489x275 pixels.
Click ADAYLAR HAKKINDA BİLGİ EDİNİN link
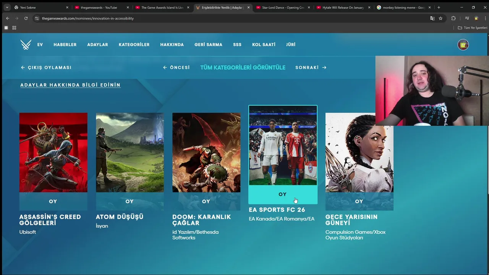click(x=70, y=85)
